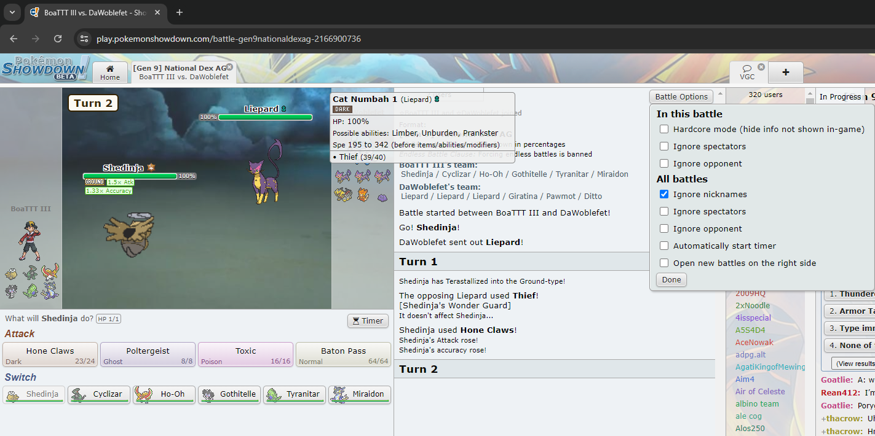Screen dimensions: 875x436
Task: Collapse the Battle Options menu button
Action: [681, 96]
